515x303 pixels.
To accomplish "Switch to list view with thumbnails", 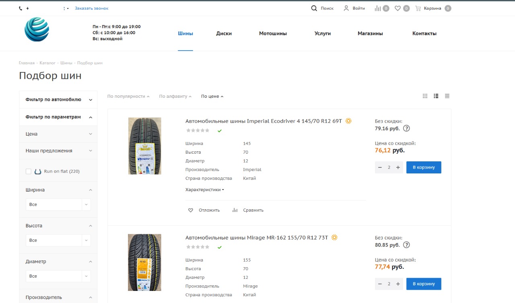I will click(436, 96).
